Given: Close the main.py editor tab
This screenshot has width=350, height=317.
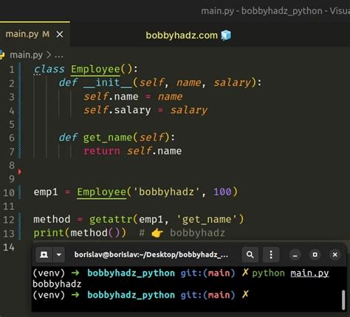Looking at the screenshot, I should 60,34.
